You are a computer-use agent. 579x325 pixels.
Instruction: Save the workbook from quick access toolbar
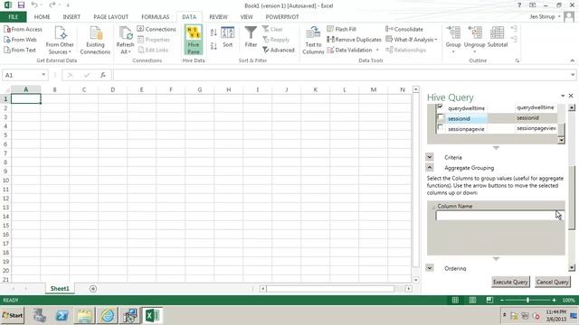point(21,5)
